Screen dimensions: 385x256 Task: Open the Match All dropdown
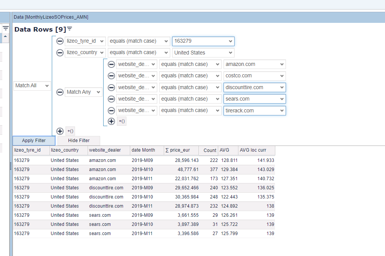[x=32, y=86]
